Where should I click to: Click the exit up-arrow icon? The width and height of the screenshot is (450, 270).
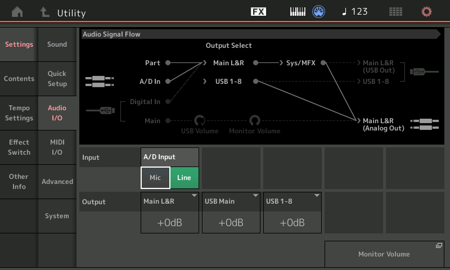(44, 12)
